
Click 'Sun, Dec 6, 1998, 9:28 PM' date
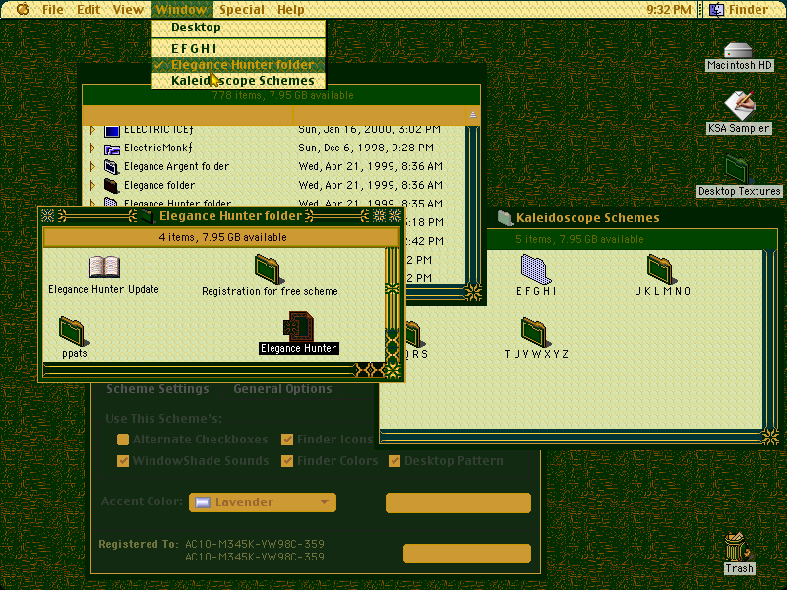click(366, 148)
